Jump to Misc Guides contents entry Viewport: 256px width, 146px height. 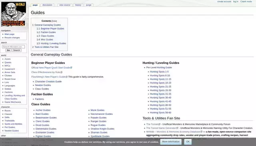click(47, 39)
